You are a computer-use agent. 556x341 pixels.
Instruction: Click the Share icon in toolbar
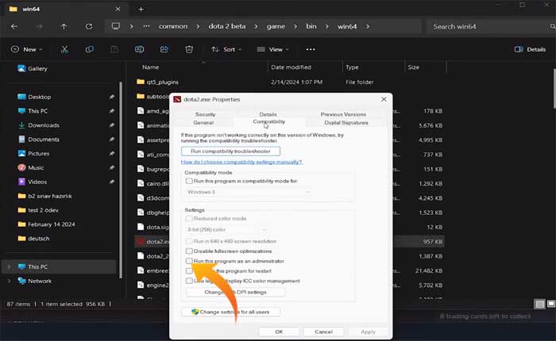pos(164,49)
